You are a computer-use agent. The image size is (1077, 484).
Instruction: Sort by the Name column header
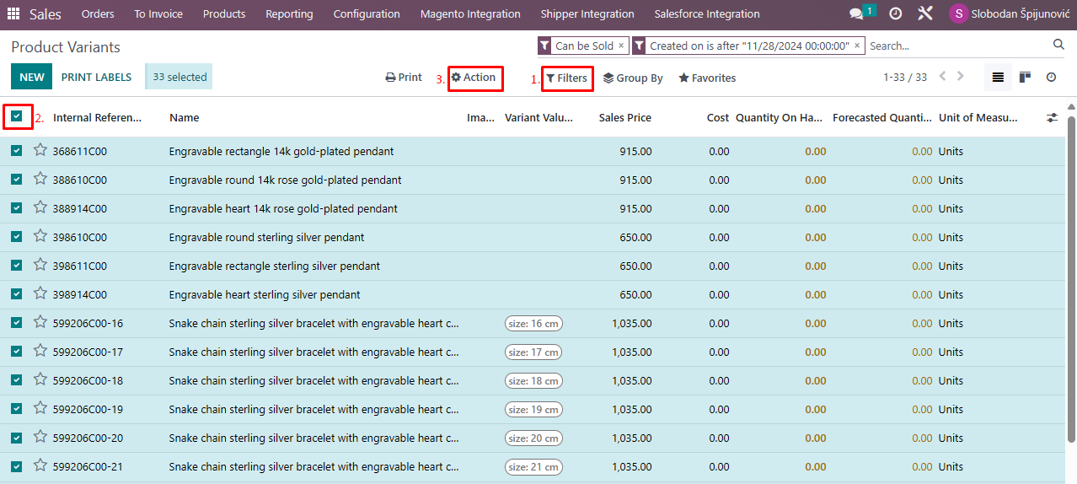point(184,118)
